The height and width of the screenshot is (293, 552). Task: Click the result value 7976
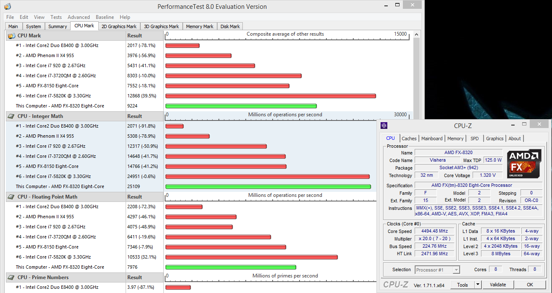coord(132,267)
